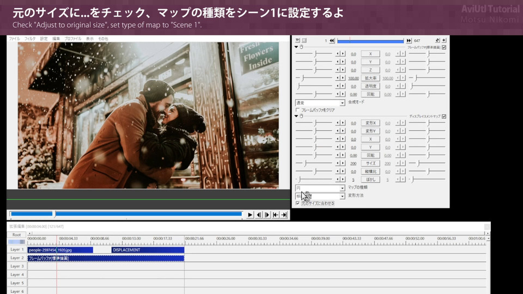Jump to the first frame of the preview
Screen dimensions: 523x294
coord(276,215)
